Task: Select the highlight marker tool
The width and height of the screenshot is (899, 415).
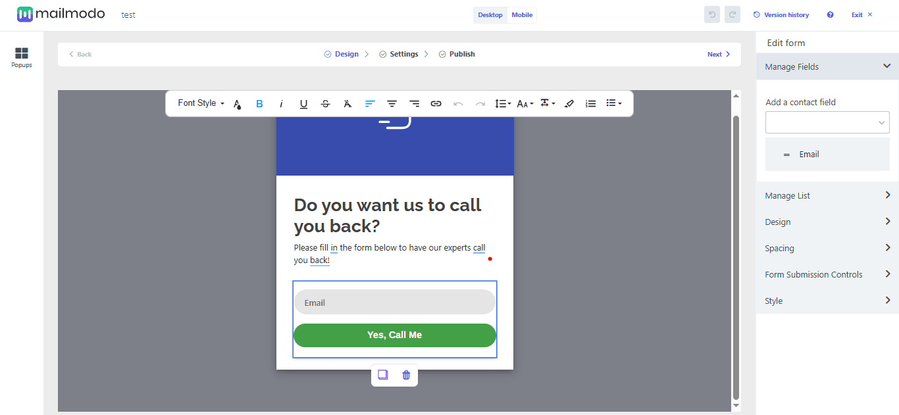Action: click(x=569, y=104)
